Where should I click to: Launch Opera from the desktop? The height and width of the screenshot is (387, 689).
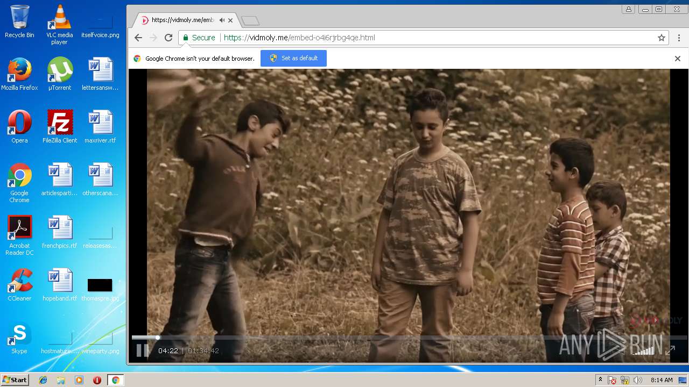[x=19, y=127]
